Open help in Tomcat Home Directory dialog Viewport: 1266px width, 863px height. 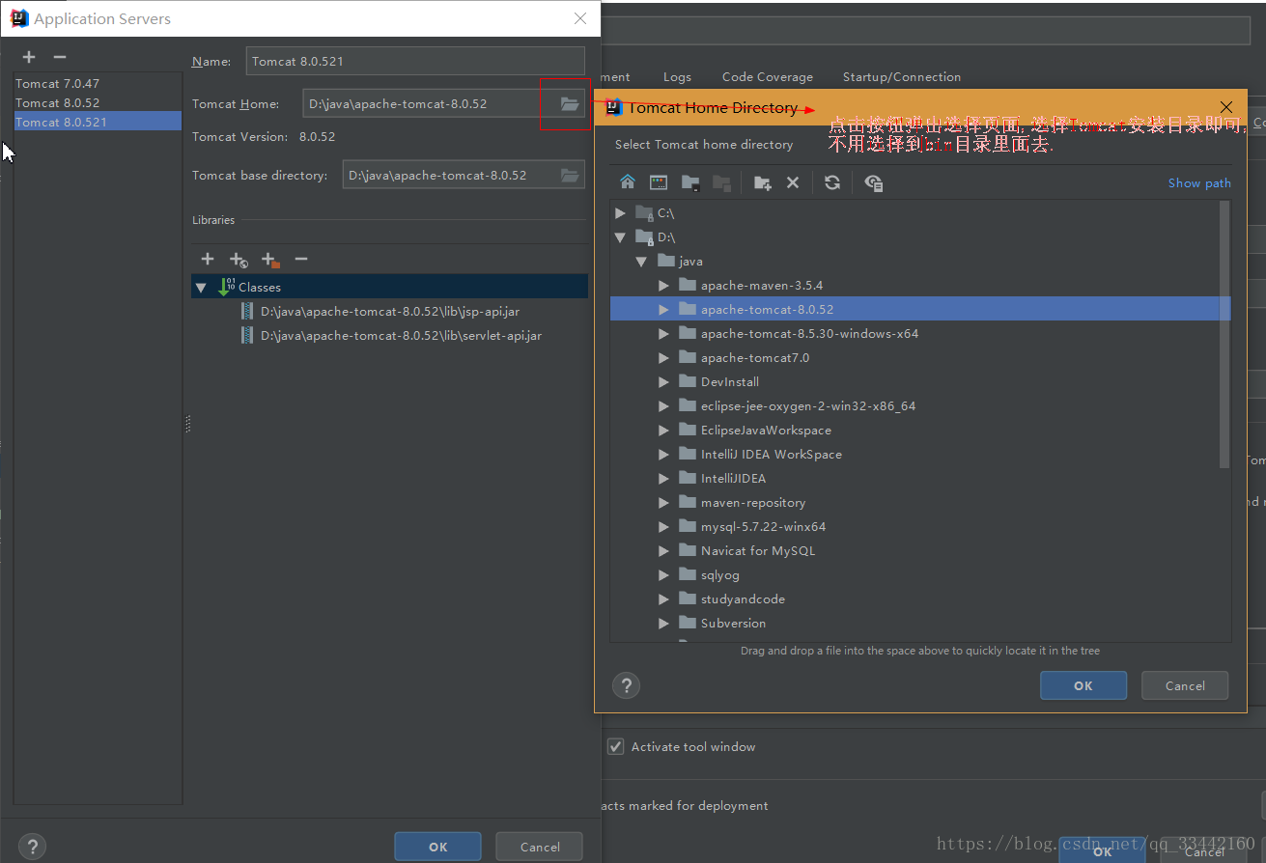[627, 685]
